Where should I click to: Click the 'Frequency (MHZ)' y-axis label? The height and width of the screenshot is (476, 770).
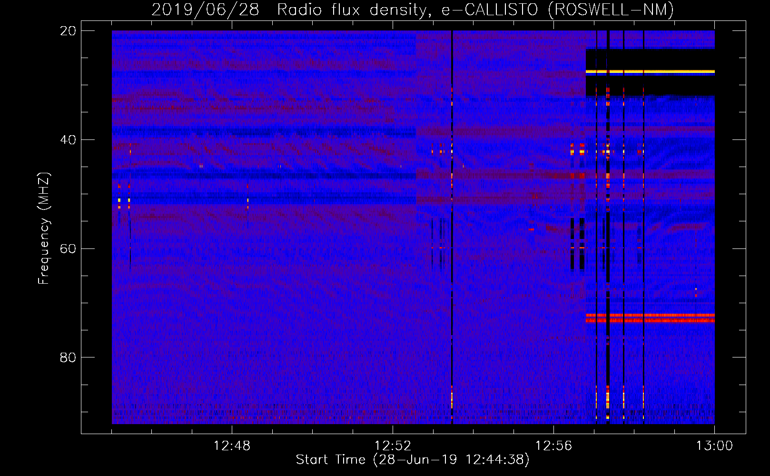click(x=44, y=228)
